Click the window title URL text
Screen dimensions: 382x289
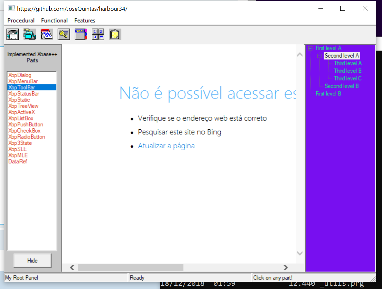[x=72, y=9]
